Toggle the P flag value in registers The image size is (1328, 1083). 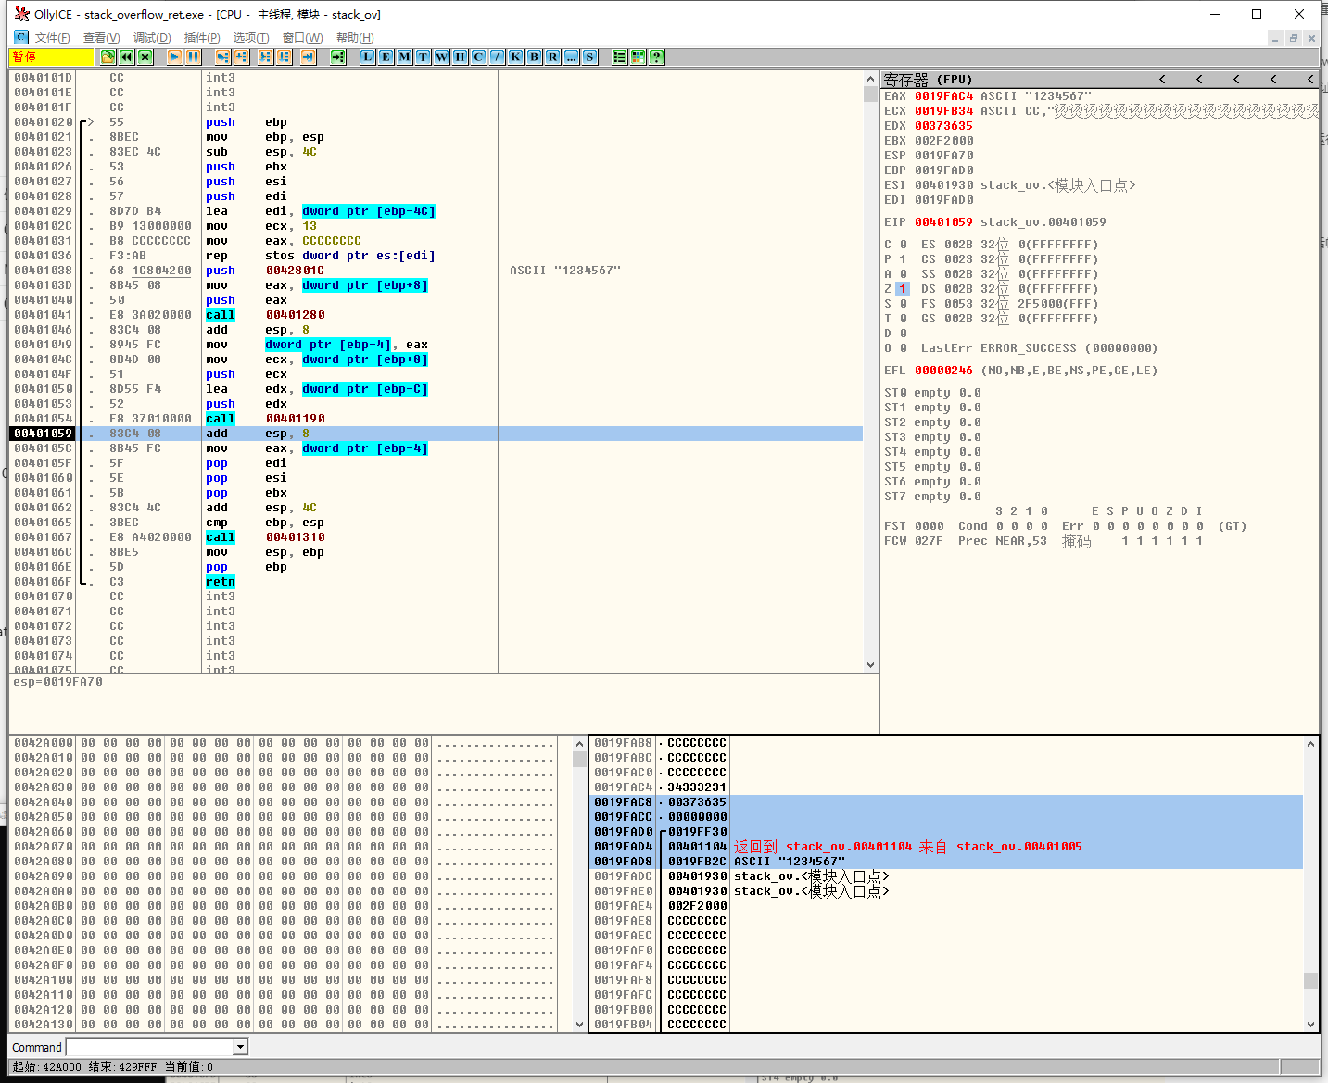(x=903, y=259)
